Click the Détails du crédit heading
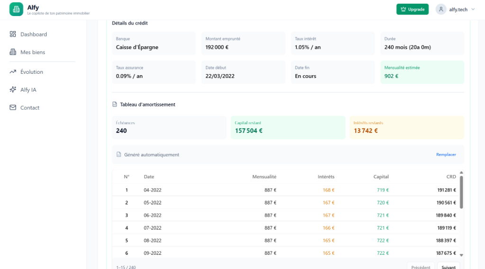The height and width of the screenshot is (269, 485). (x=130, y=23)
